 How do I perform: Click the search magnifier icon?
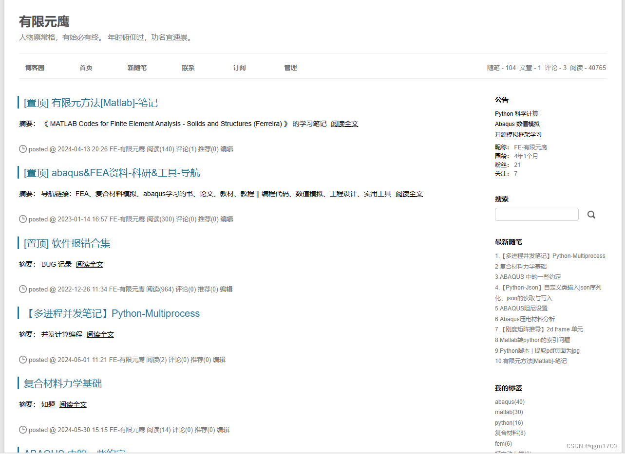coord(591,215)
